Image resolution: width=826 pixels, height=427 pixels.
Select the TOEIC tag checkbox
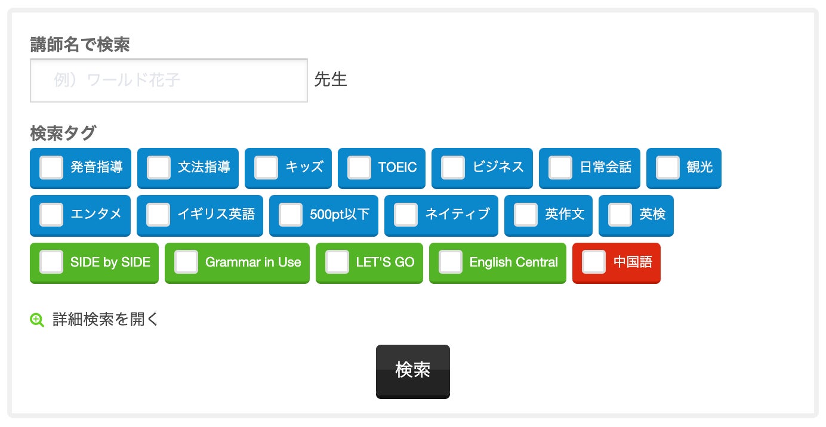coord(359,168)
